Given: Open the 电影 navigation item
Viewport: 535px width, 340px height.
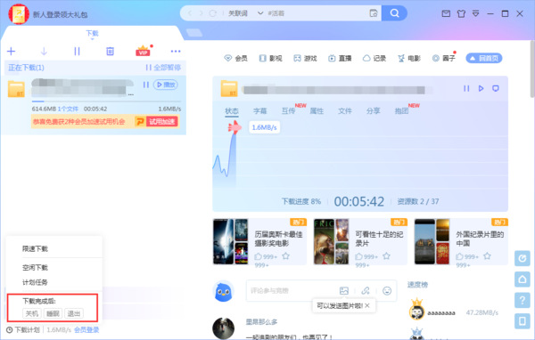Looking at the screenshot, I should point(409,58).
